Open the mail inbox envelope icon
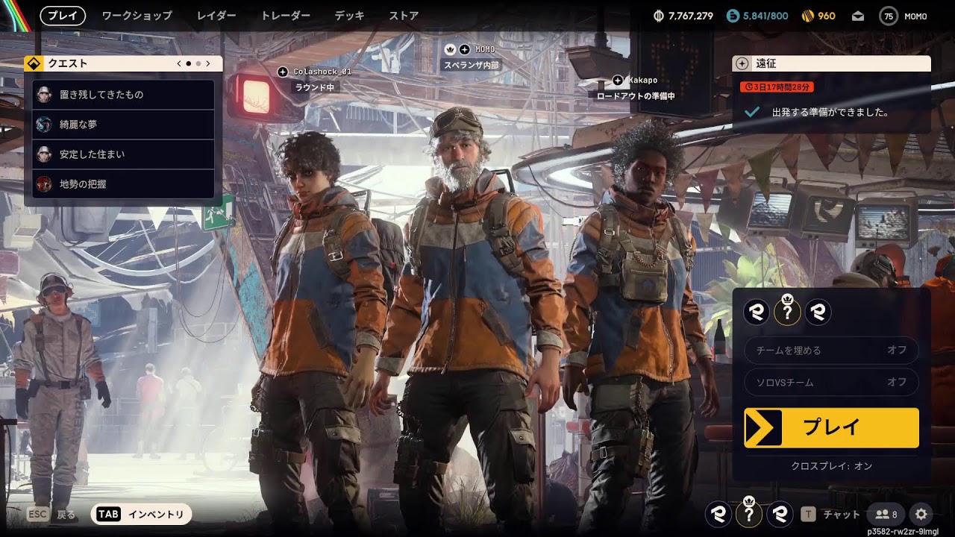 [858, 16]
